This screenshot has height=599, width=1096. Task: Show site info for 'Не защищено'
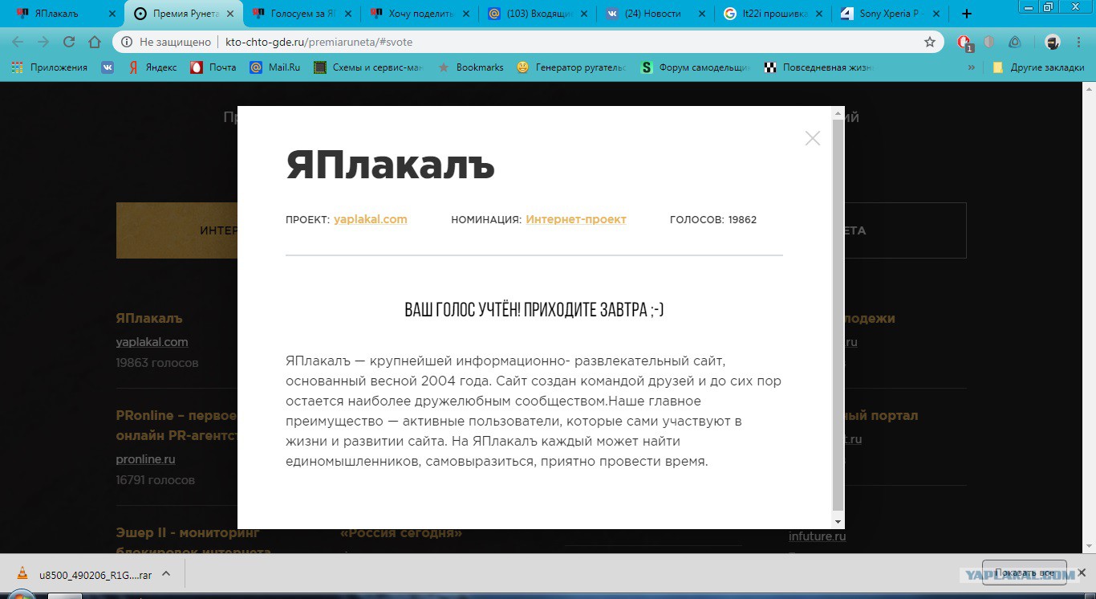click(x=166, y=42)
